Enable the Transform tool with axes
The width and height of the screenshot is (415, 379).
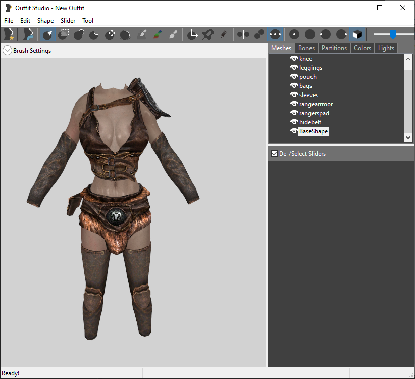192,34
